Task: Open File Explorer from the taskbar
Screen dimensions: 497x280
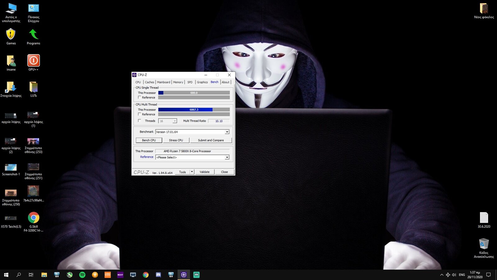Action: [x=44, y=275]
